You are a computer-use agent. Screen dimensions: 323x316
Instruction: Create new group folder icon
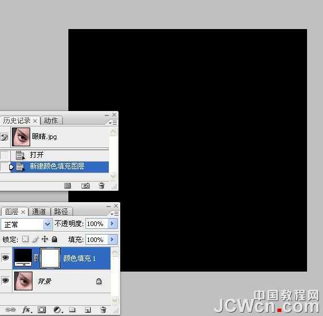[72, 309]
